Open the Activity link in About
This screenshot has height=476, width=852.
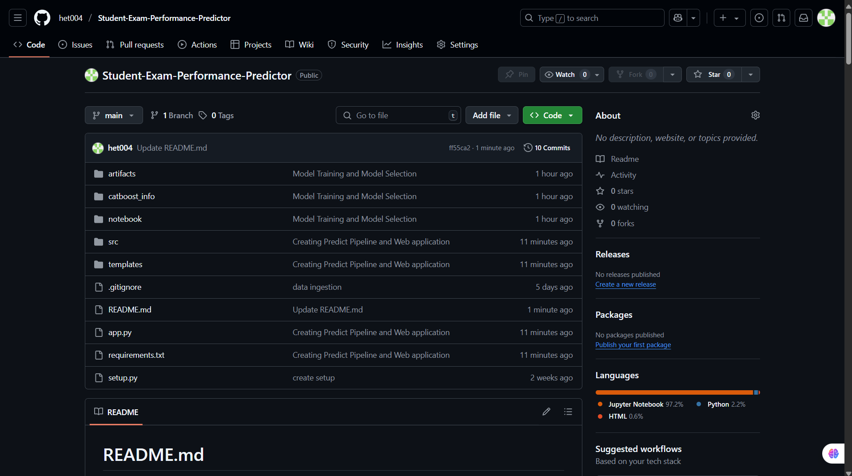616,175
